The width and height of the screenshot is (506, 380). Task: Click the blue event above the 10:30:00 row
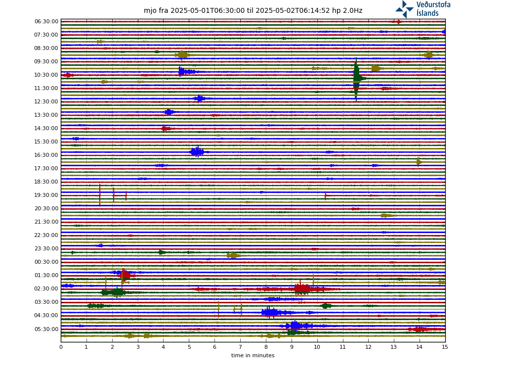coord(186,71)
